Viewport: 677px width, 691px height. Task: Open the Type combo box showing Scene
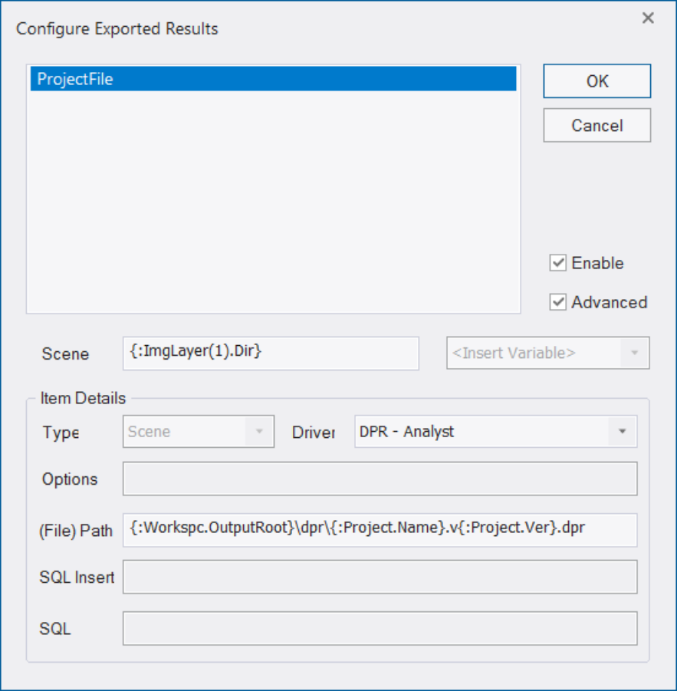[x=199, y=432]
